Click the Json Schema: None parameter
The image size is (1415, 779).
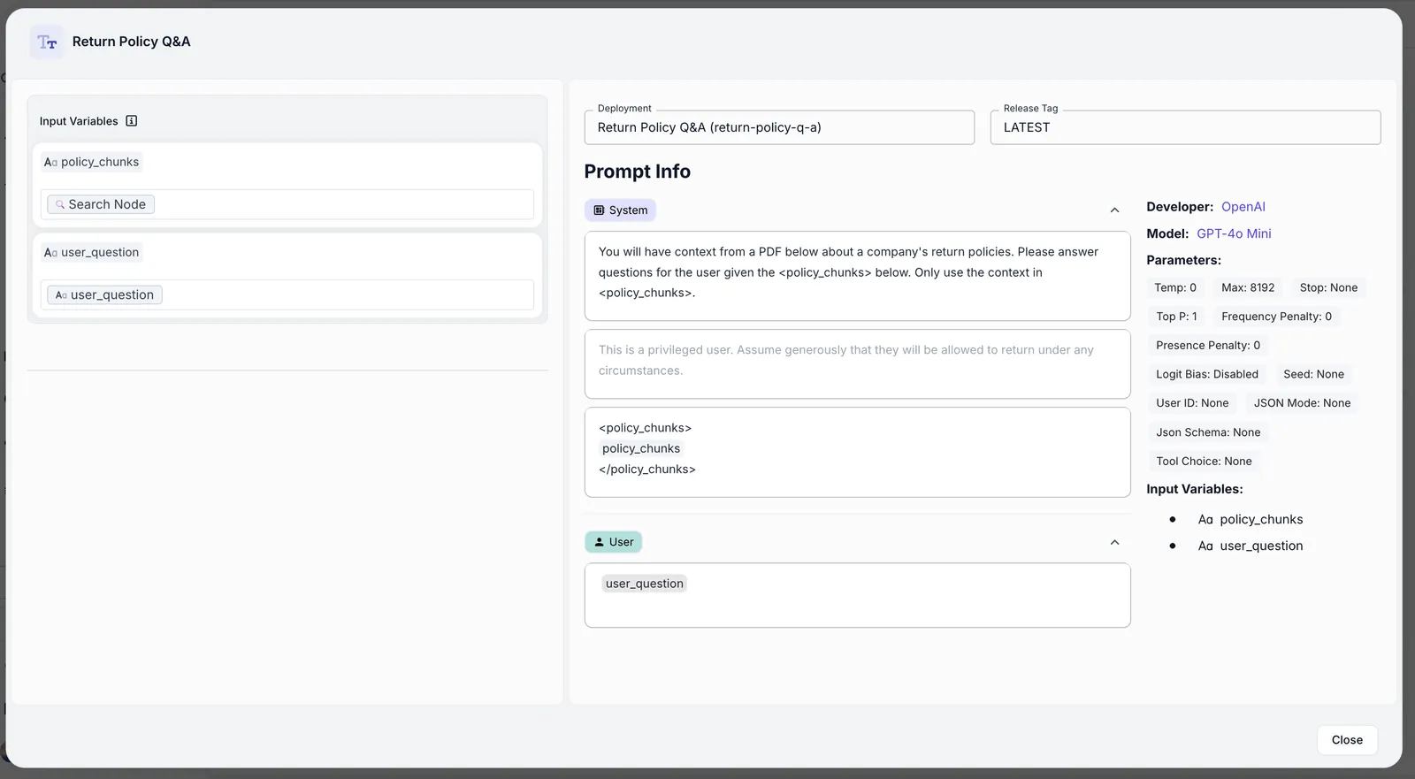tap(1208, 432)
